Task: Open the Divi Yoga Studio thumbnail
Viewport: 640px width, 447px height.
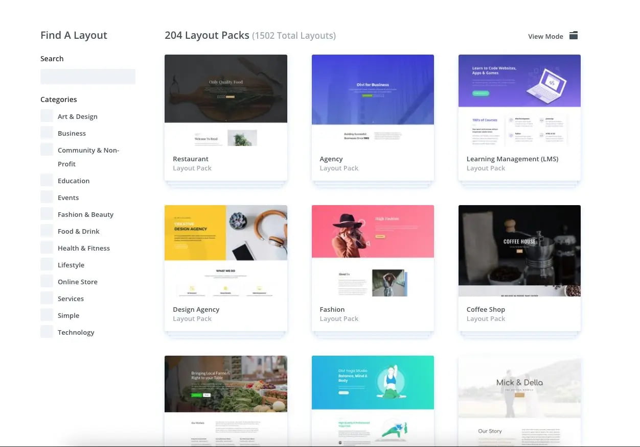Action: (x=373, y=401)
